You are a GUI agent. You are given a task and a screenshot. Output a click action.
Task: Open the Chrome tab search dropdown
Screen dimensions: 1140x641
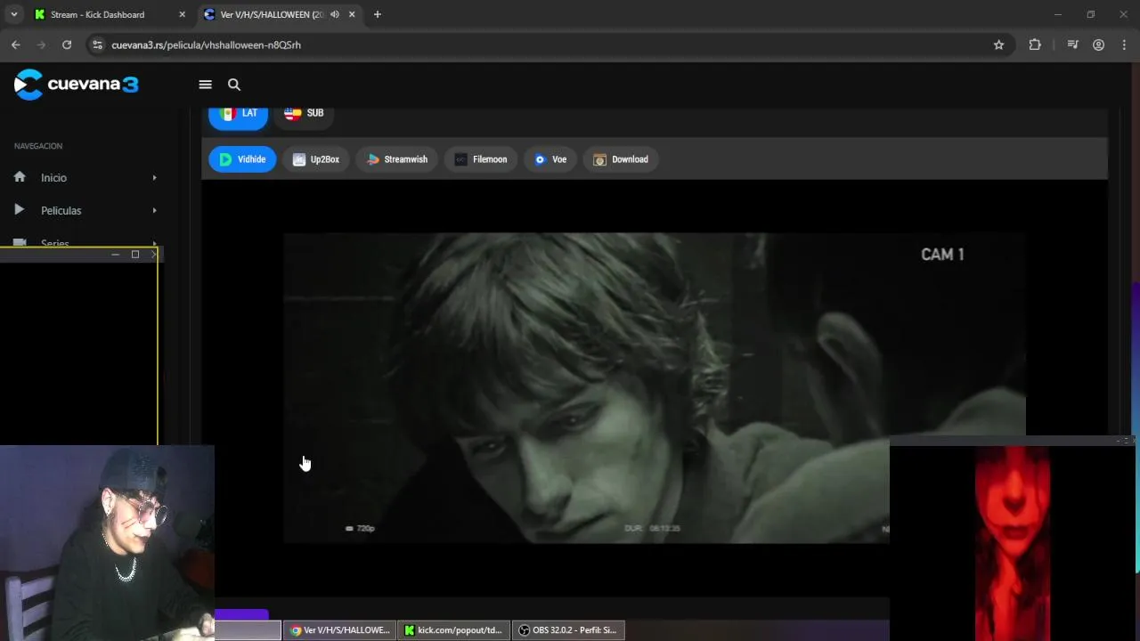(x=13, y=14)
